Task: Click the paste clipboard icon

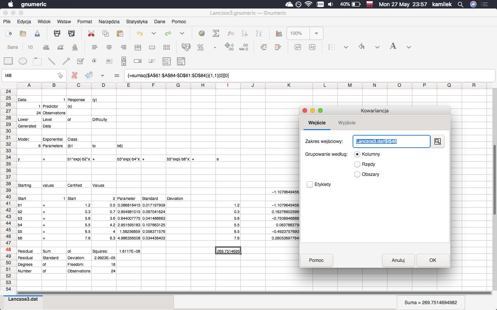Action: pyautogui.click(x=120, y=33)
